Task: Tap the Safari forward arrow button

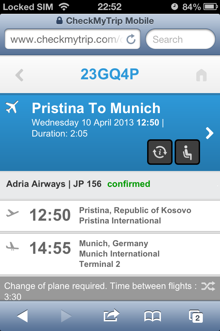Action: pos(66,316)
